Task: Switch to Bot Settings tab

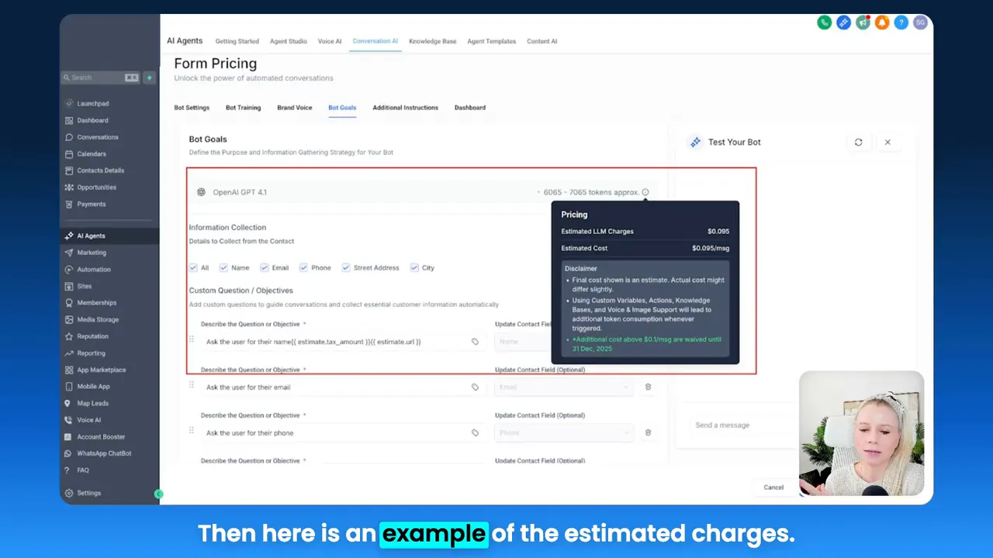Action: [x=192, y=108]
